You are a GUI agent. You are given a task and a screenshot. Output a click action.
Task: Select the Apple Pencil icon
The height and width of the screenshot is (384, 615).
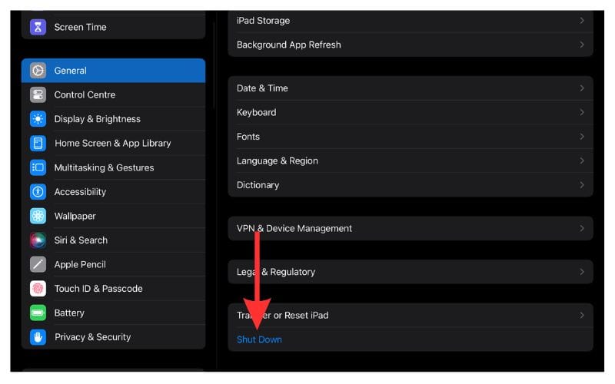tap(38, 264)
